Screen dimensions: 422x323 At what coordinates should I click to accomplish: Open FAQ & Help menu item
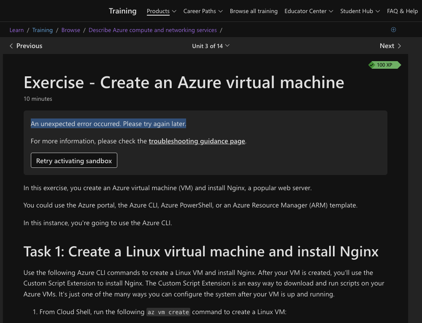point(402,11)
